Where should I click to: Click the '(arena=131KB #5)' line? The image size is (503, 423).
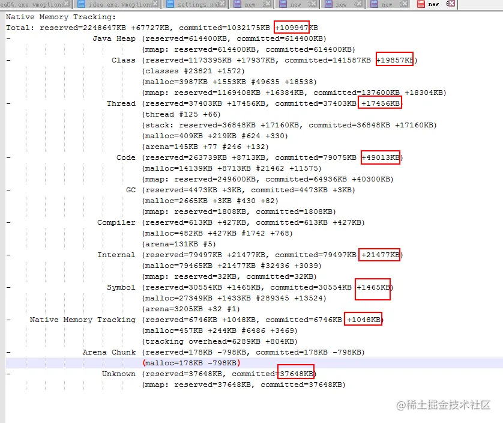179,244
